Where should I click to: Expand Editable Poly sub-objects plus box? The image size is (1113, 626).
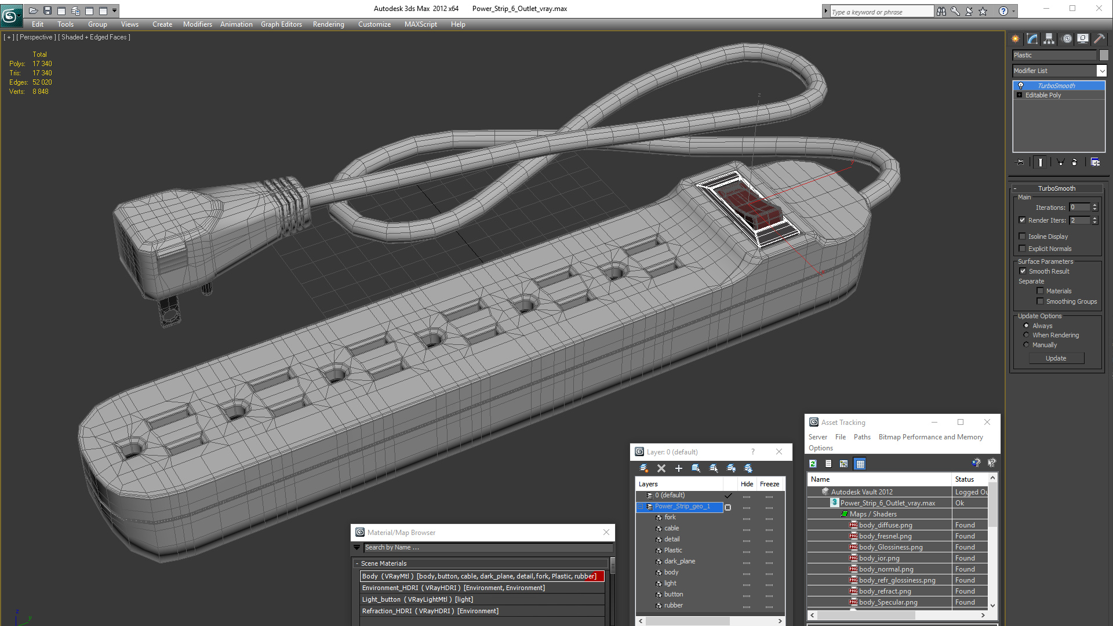click(1020, 95)
